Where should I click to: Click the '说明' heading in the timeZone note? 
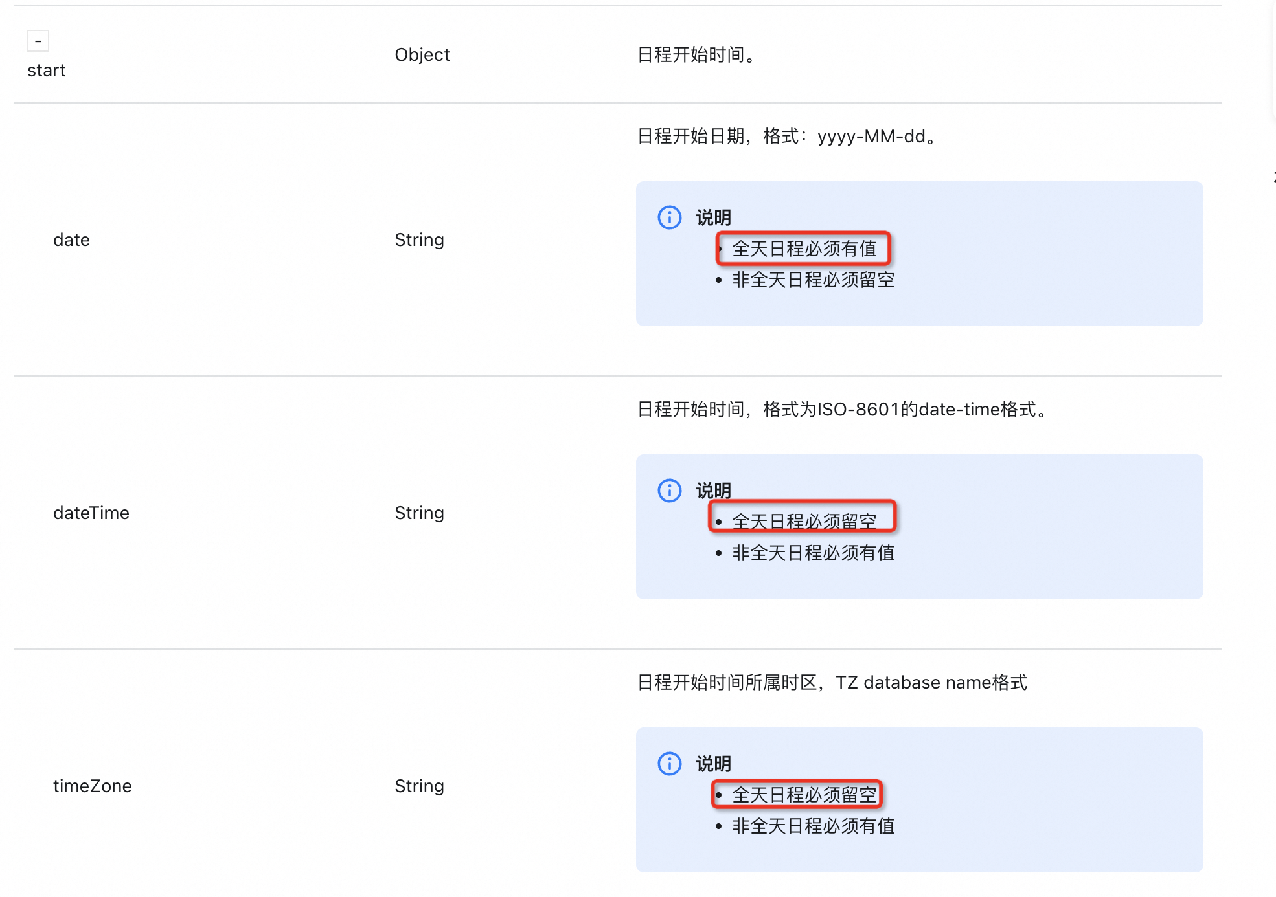714,764
